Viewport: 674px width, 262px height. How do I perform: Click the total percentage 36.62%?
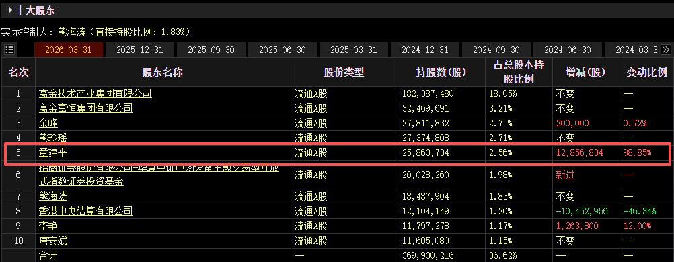503,256
